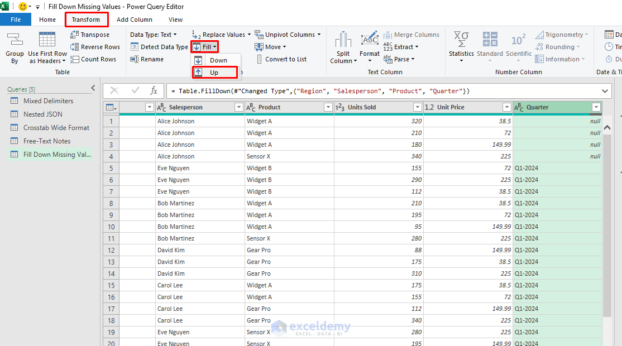Switch to the Add Column tab

135,20
